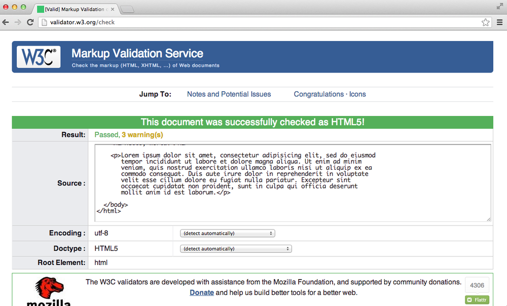Image resolution: width=507 pixels, height=306 pixels.
Task: Navigate back using the browser back arrow
Action: (5, 22)
